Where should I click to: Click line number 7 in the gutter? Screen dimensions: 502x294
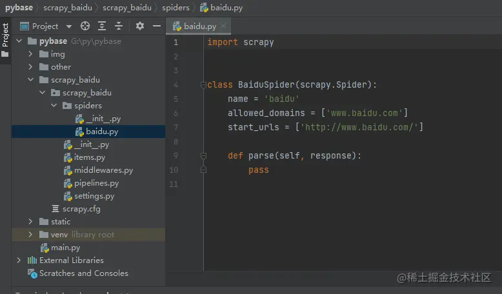coord(176,127)
